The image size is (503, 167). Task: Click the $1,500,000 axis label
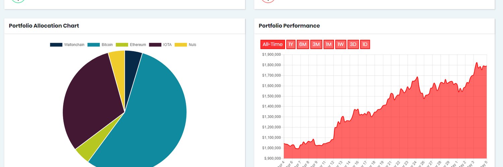click(x=272, y=96)
